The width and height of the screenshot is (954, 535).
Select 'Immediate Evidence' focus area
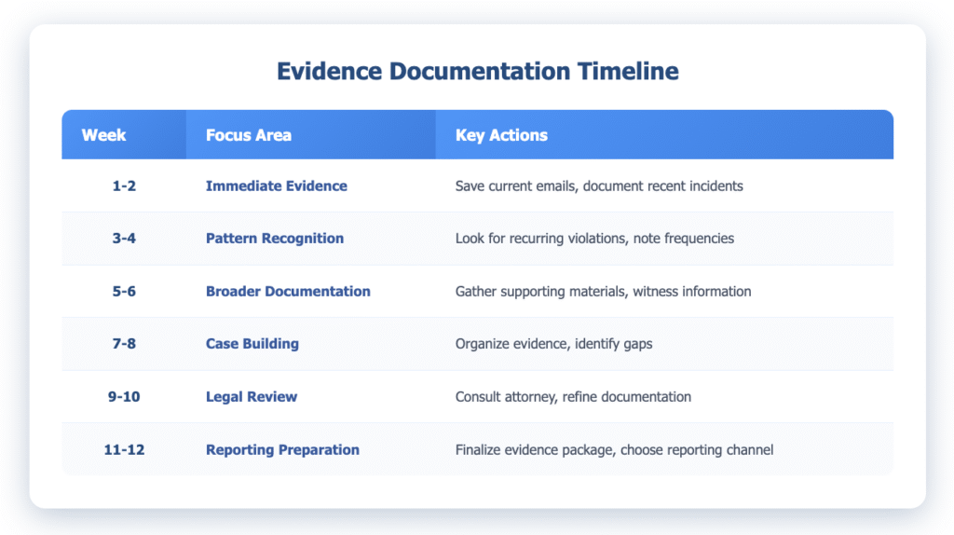tap(276, 185)
